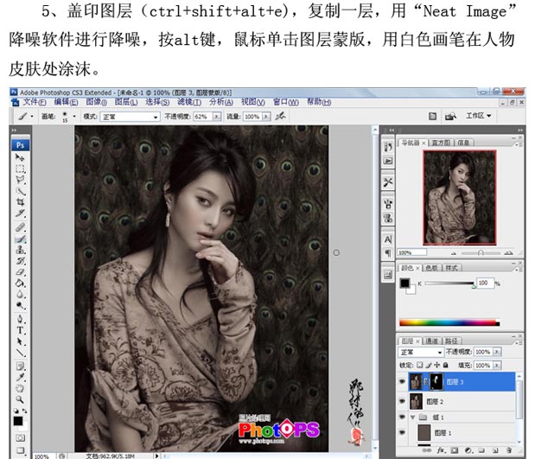This screenshot has width=535, height=459.
Task: Select the Quick Selection tool
Action: point(20,191)
